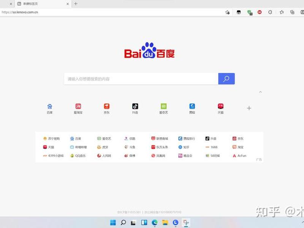This screenshot has width=304, height=228.
Task: Click the Baidu logo
Action: point(149,50)
